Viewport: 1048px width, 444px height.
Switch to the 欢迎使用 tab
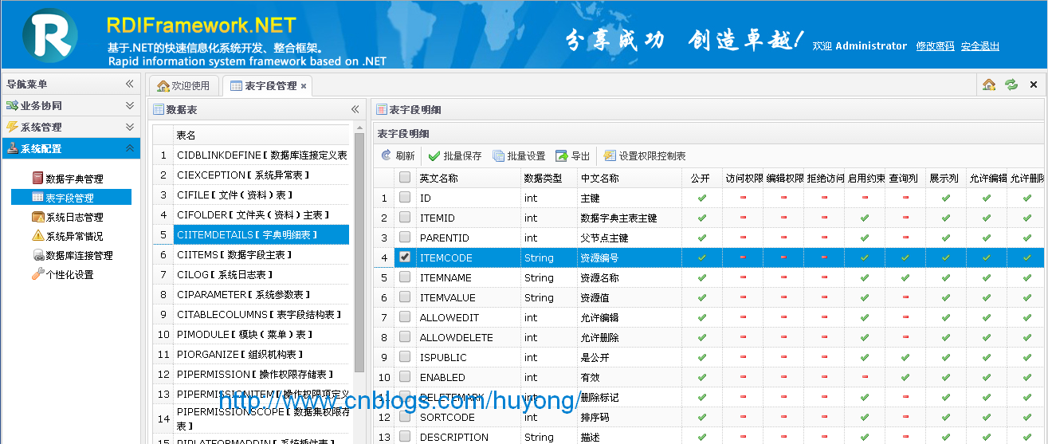click(183, 85)
